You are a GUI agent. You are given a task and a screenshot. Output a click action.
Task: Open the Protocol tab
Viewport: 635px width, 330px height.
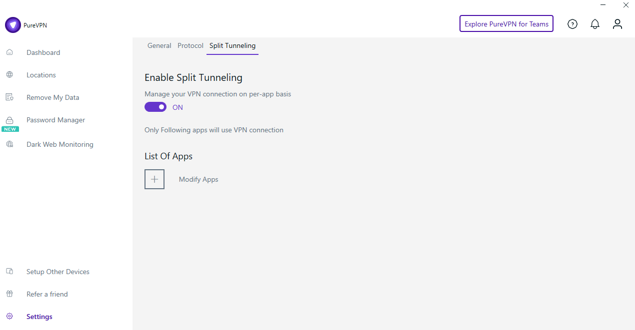pyautogui.click(x=190, y=45)
